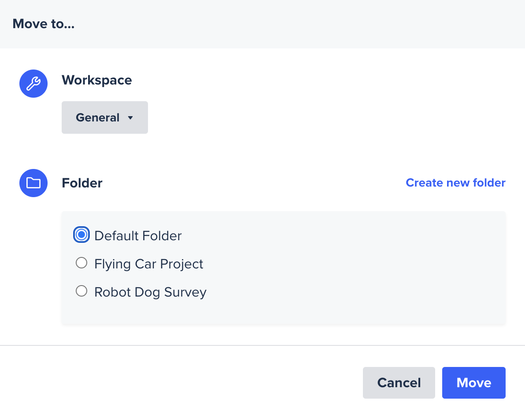Confirm with the Move button
The height and width of the screenshot is (418, 525).
474,382
